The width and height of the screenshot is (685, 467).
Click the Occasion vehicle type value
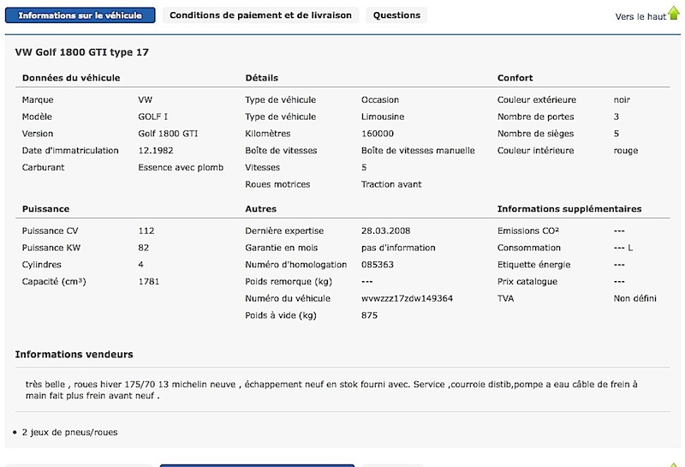(x=379, y=99)
